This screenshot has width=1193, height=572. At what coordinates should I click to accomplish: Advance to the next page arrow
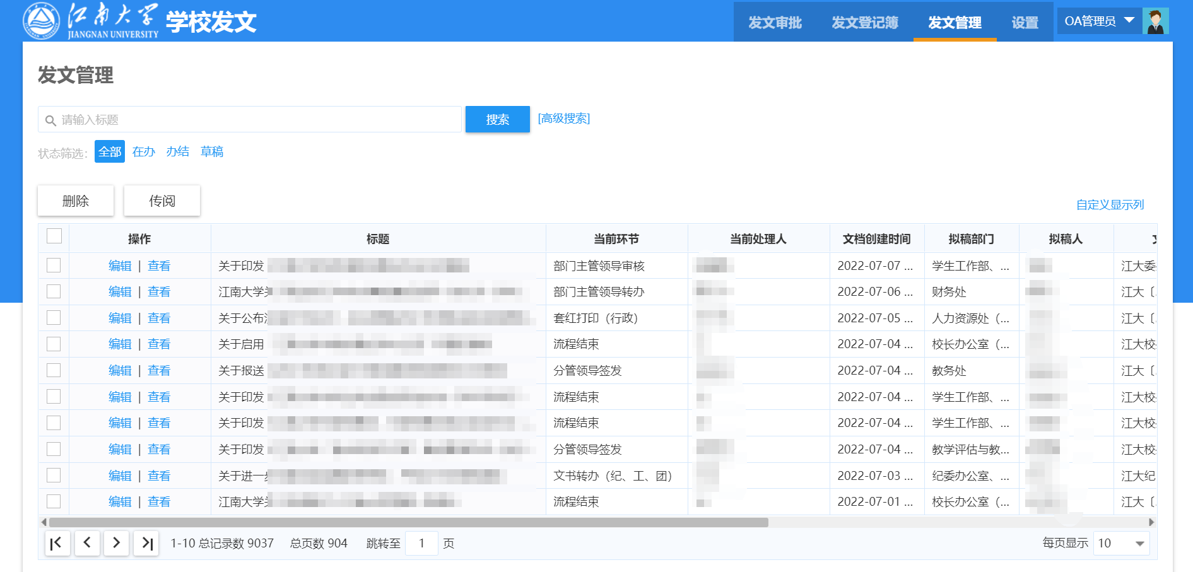(116, 543)
